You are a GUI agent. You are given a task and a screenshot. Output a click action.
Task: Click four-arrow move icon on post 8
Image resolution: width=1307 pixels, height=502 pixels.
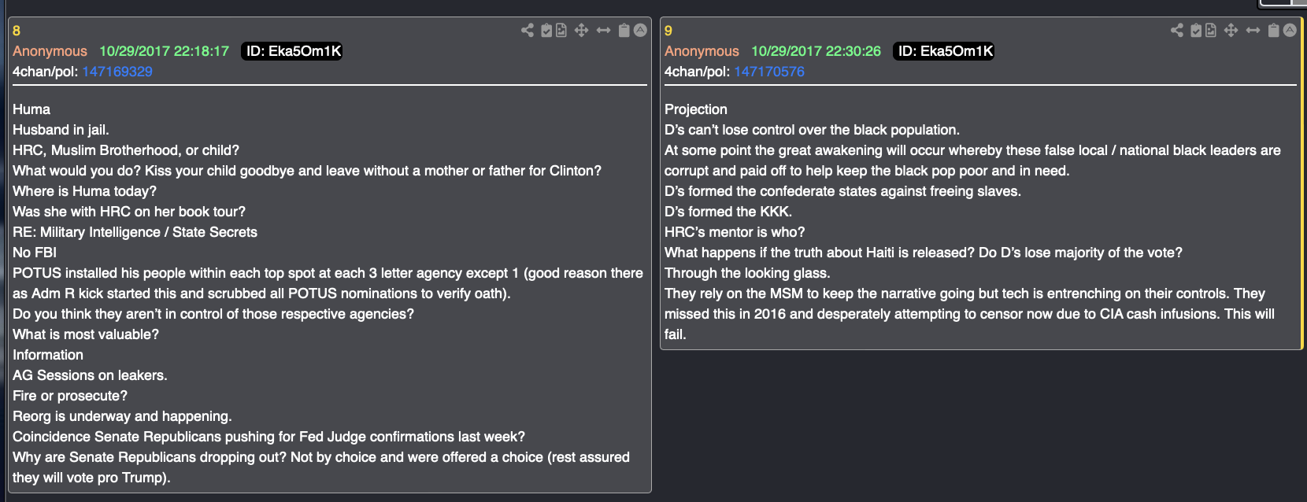coord(582,31)
